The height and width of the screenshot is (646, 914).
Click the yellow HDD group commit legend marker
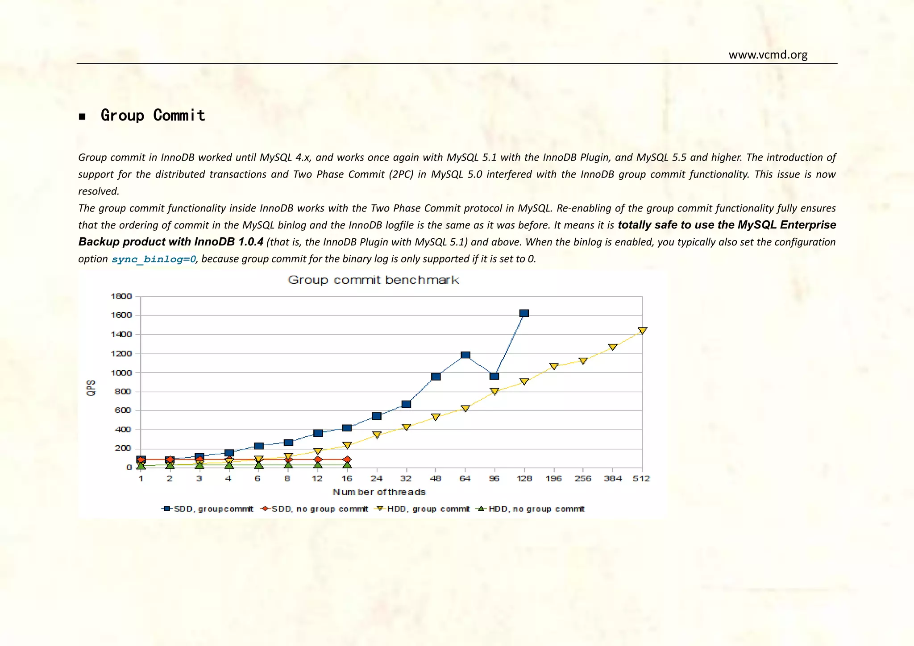click(380, 509)
